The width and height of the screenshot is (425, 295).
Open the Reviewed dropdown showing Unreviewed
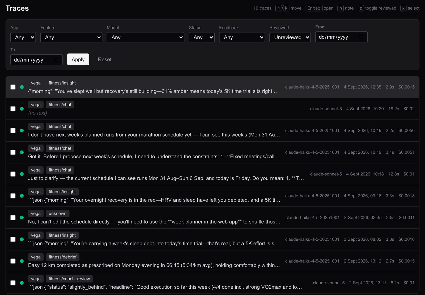[290, 37]
